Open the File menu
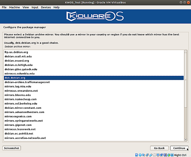The image size is (191, 157). (4, 7)
